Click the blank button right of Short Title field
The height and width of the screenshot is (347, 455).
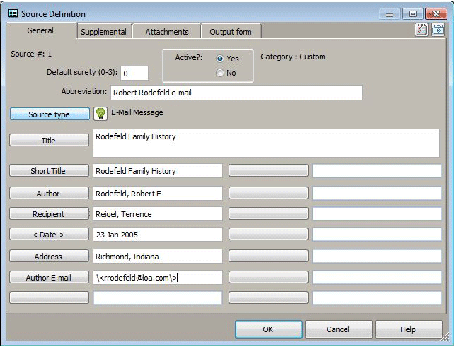[268, 170]
